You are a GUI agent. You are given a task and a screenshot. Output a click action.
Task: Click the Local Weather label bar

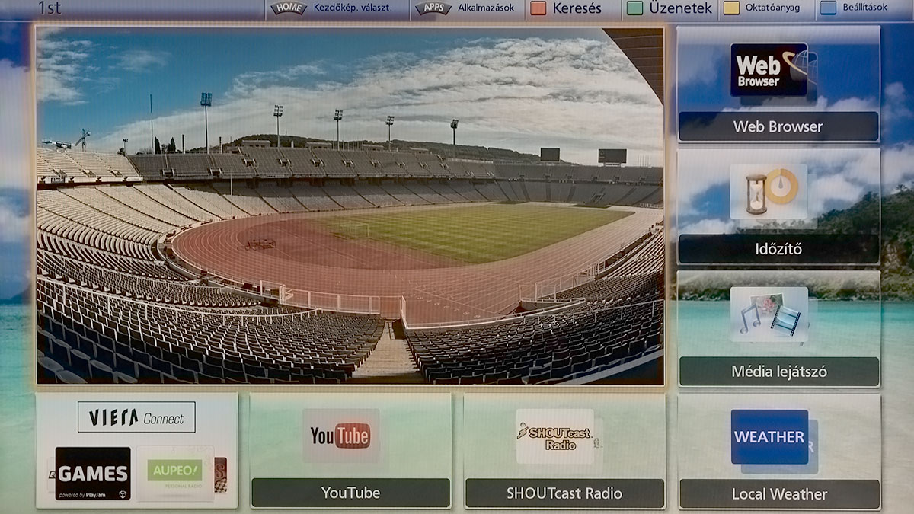779,494
